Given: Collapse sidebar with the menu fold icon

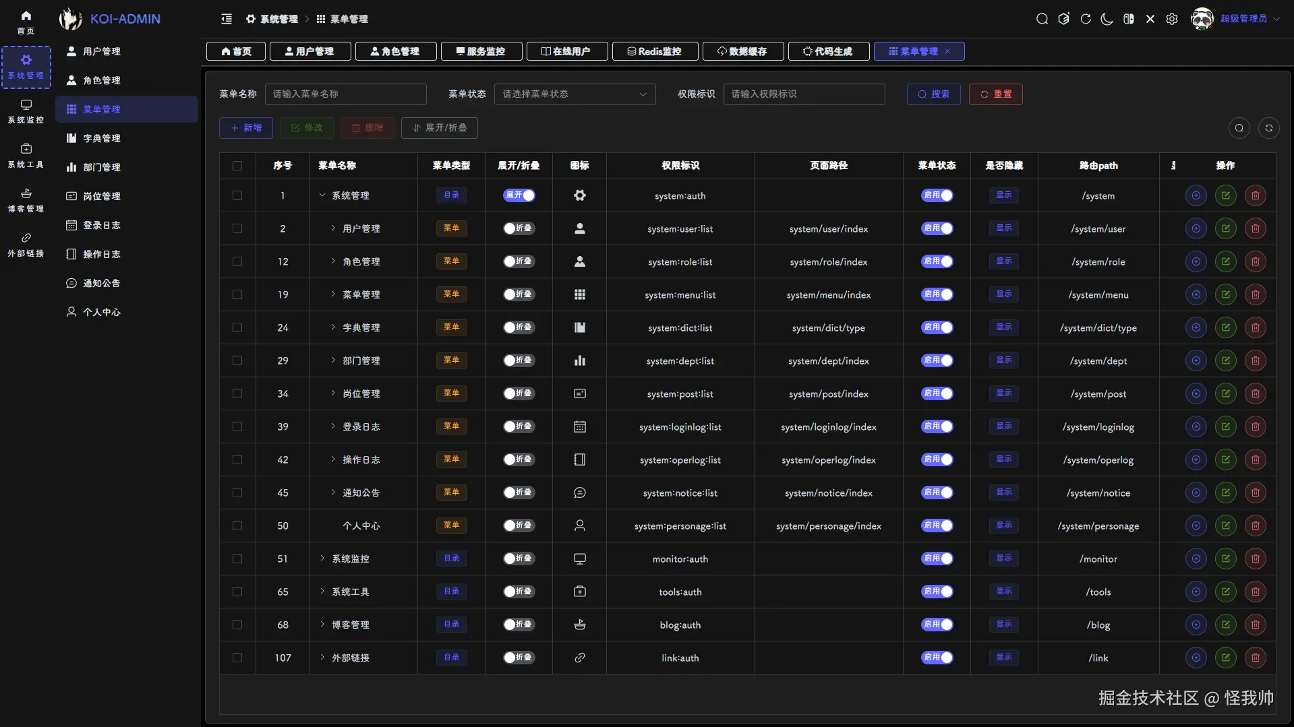Looking at the screenshot, I should pos(227,19).
